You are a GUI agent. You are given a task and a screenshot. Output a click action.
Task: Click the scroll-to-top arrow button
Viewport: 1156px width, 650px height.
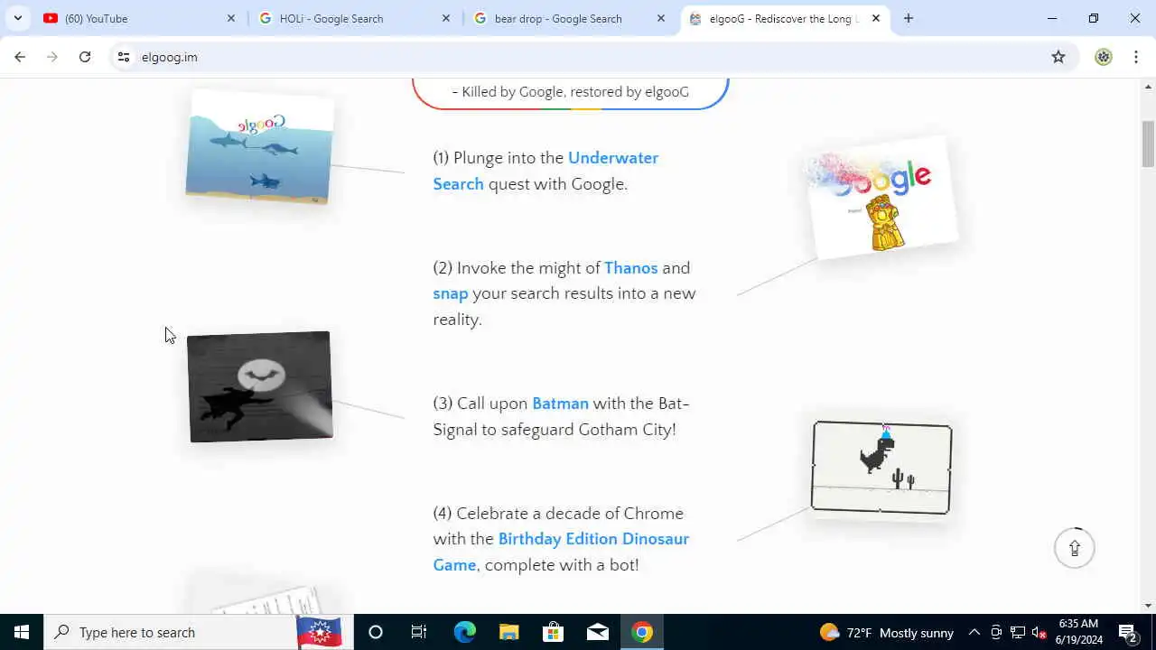(1075, 548)
